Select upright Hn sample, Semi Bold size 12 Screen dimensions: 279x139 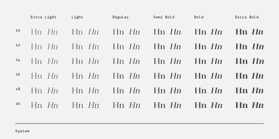(x=159, y=47)
